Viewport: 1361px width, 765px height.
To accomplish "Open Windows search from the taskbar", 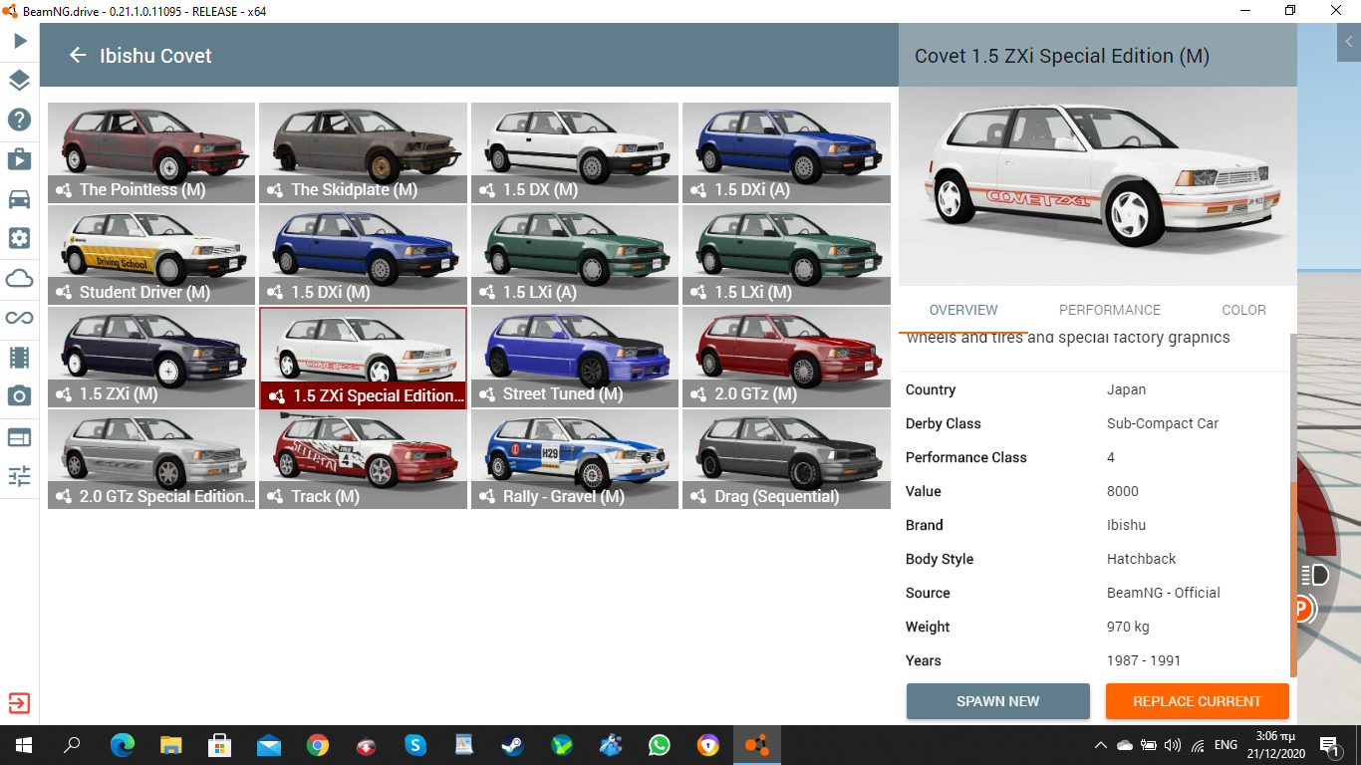I will tap(72, 745).
